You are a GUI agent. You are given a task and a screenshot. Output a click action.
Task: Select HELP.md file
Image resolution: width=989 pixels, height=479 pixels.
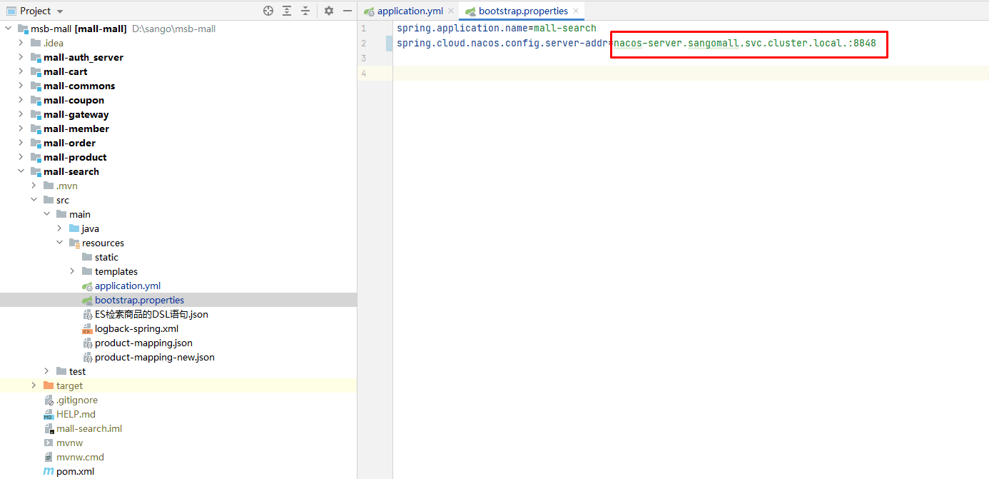76,414
